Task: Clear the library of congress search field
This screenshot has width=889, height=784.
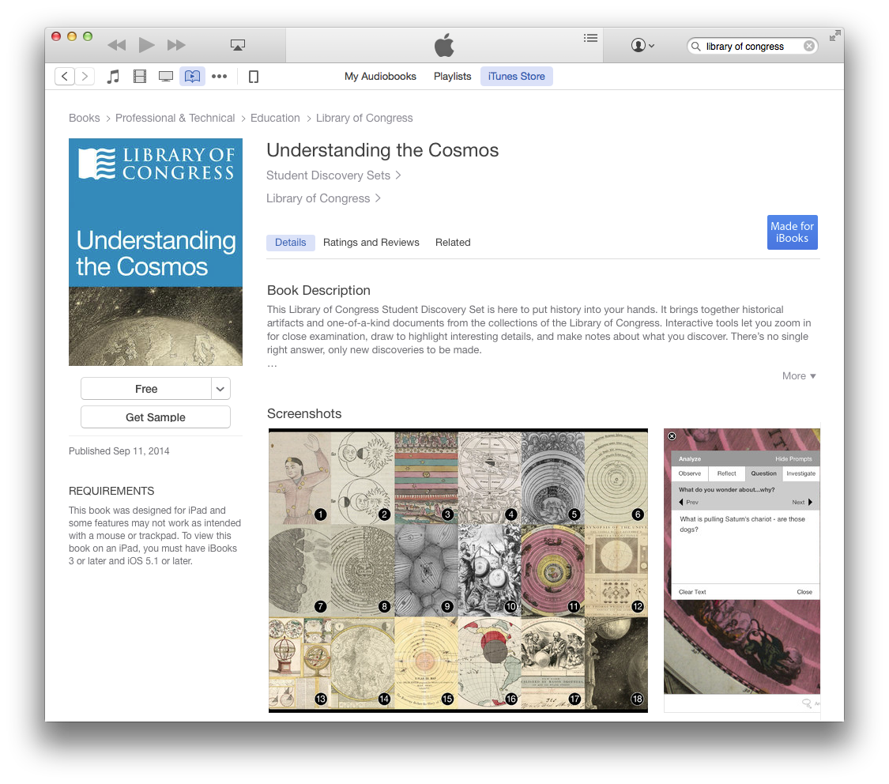Action: [x=809, y=45]
